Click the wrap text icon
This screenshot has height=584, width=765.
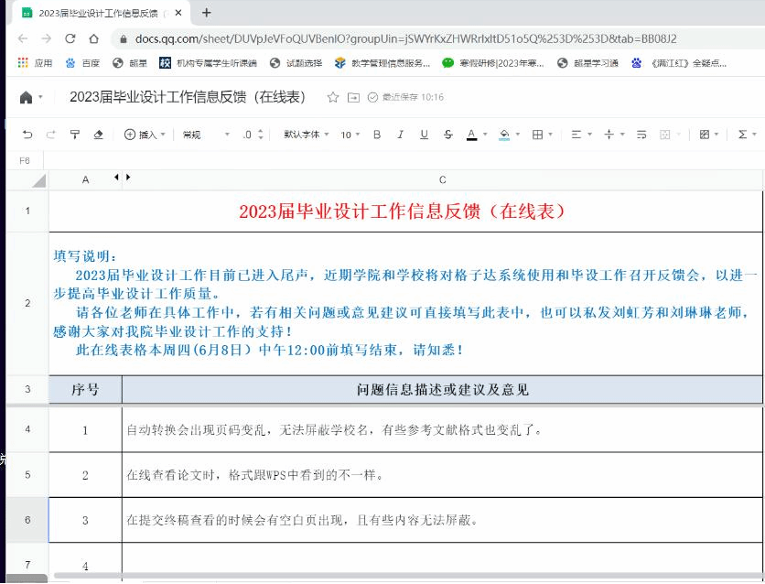pos(641,135)
